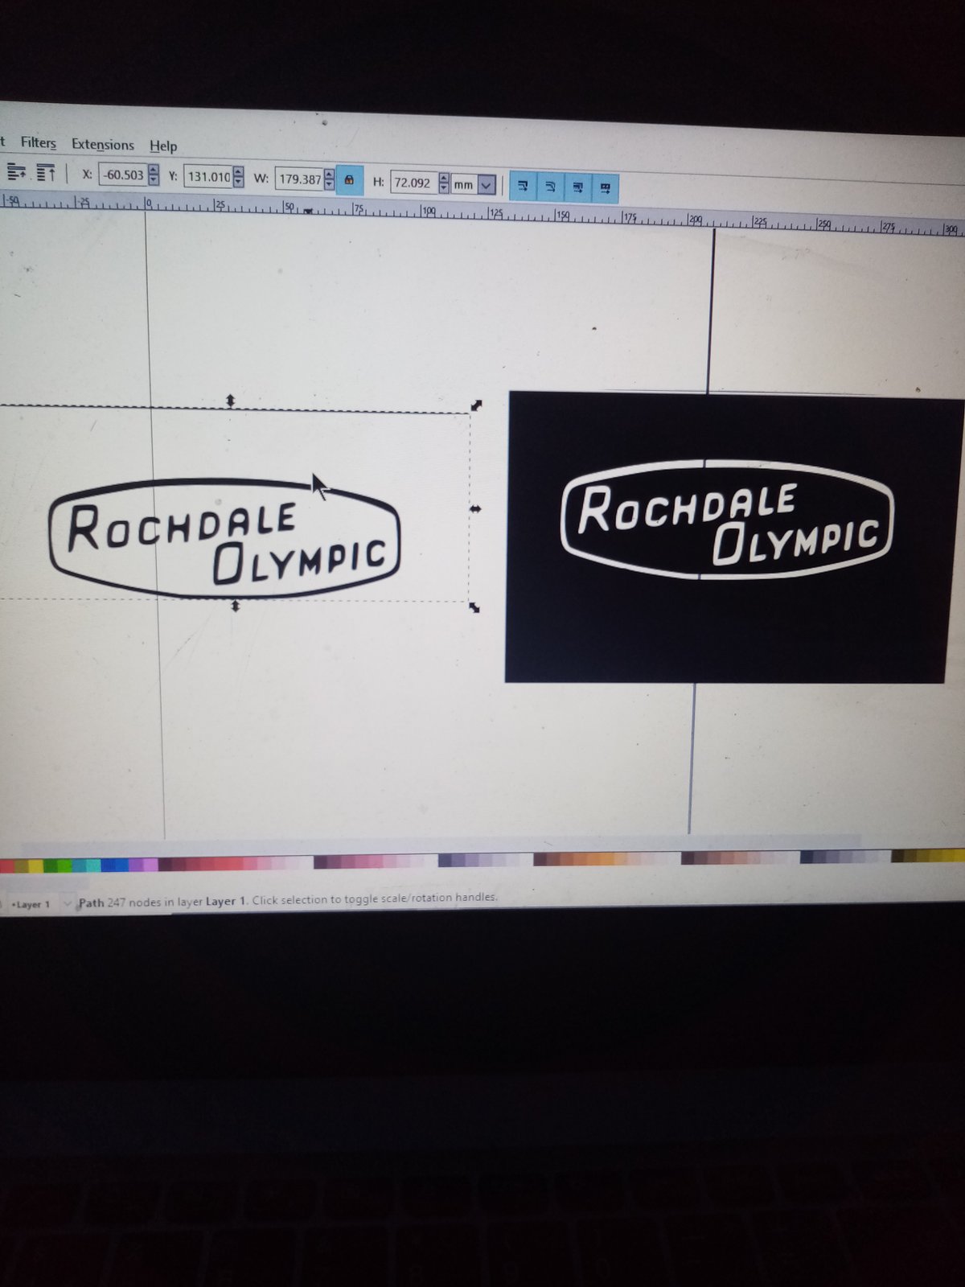This screenshot has height=1287, width=965.
Task: Toggle scale stroke width with object
Action: pos(523,186)
